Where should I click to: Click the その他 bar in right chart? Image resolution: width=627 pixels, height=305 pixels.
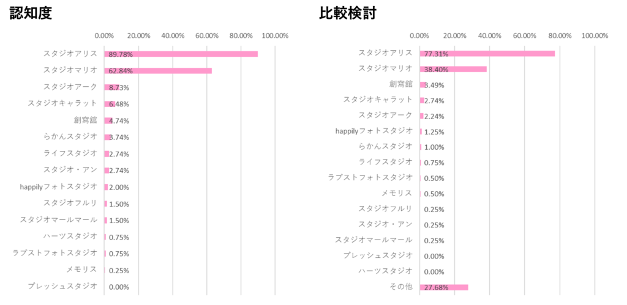444,287
